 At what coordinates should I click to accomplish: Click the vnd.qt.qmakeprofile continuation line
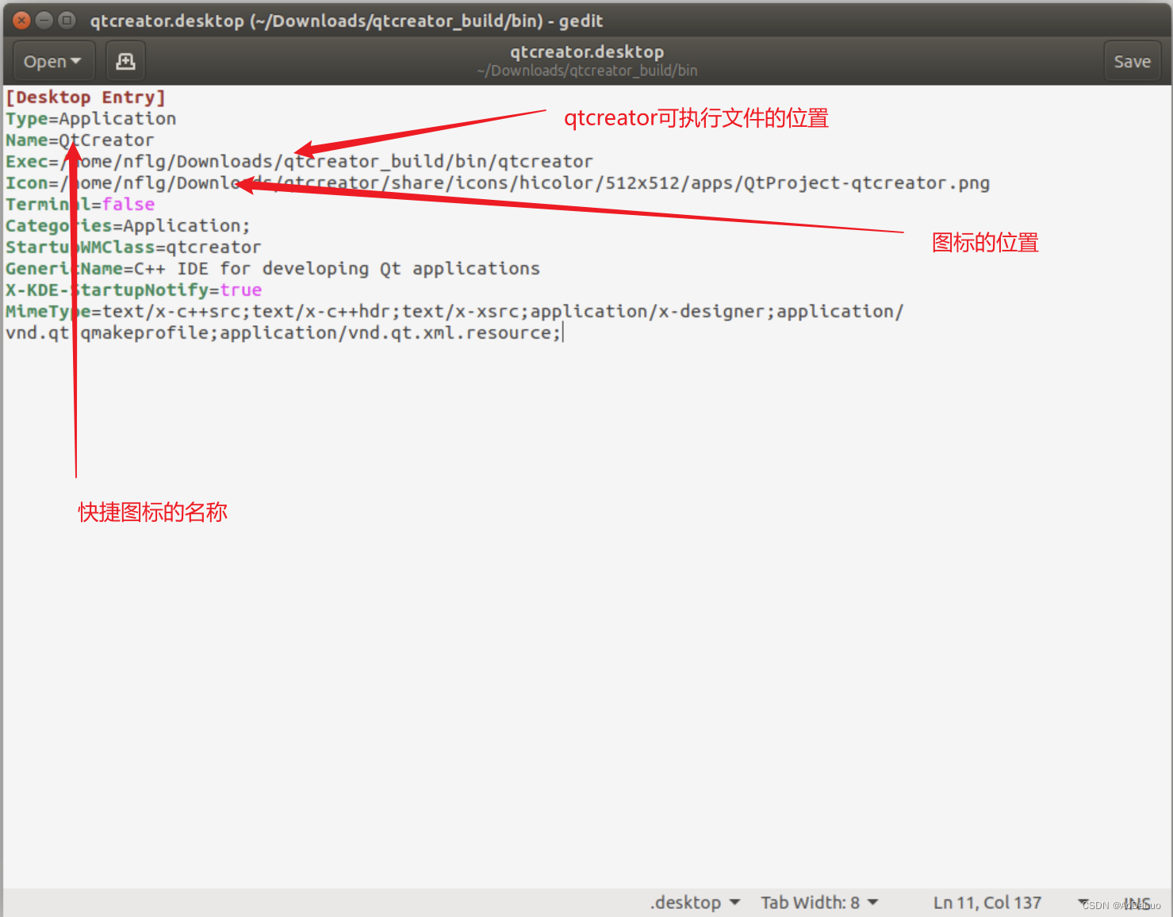pos(284,333)
